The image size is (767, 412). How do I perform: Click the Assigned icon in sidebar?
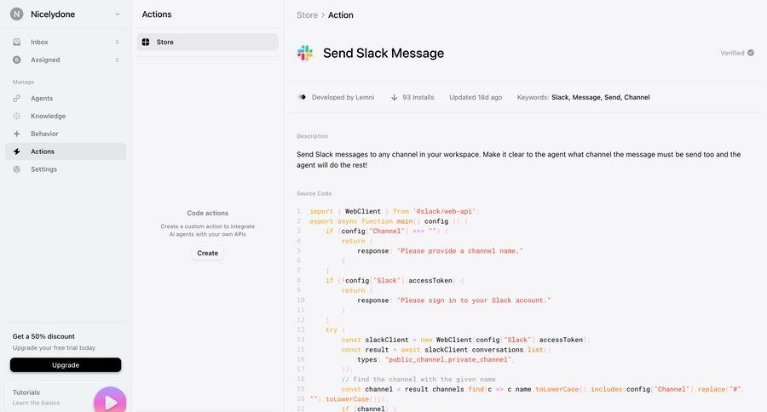point(17,60)
